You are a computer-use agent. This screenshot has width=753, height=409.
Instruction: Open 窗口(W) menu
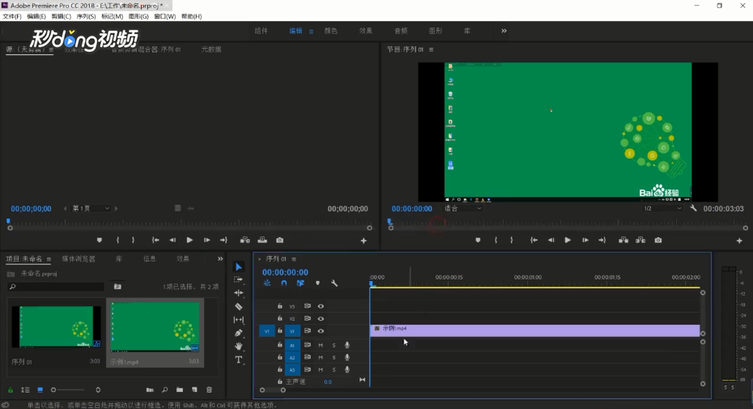(164, 16)
